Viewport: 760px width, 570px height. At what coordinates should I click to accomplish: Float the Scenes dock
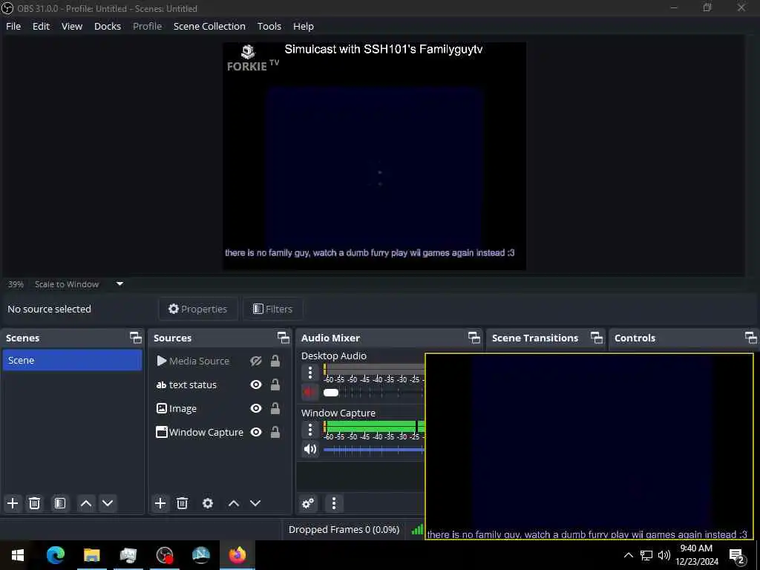pos(136,338)
